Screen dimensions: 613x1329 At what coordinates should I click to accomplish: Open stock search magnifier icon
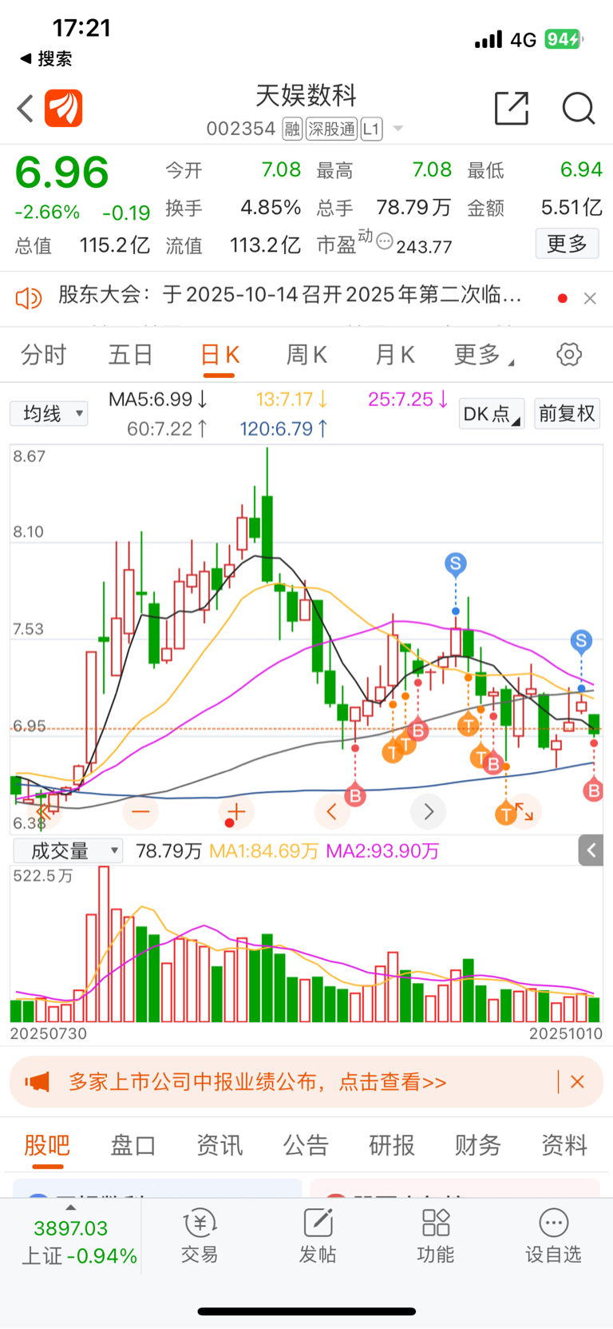(x=579, y=109)
